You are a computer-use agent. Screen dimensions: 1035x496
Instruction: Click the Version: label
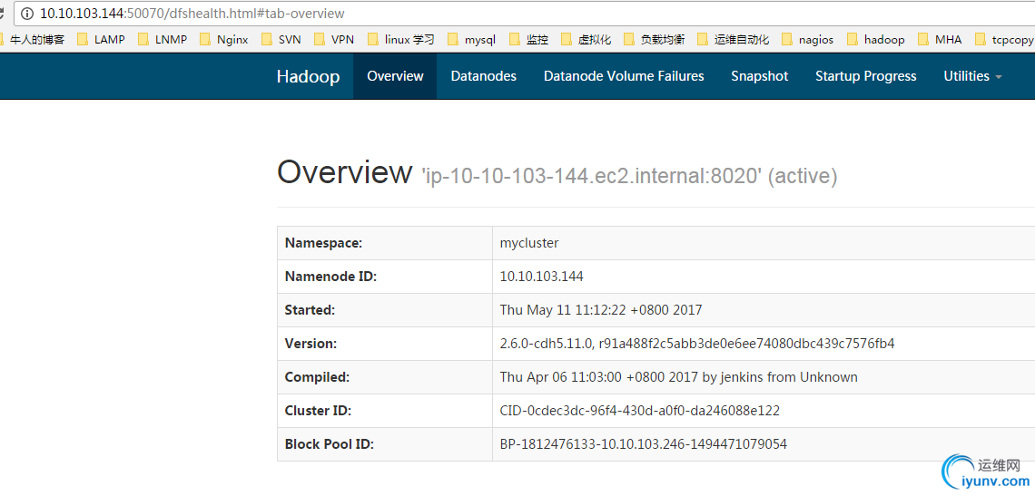[310, 344]
